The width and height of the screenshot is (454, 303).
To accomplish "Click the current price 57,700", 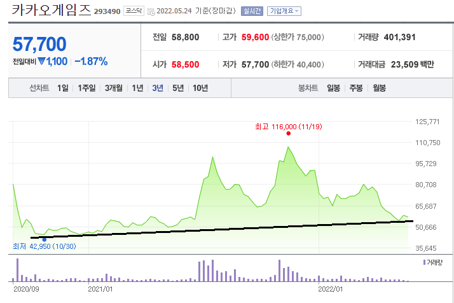I will tap(39, 44).
